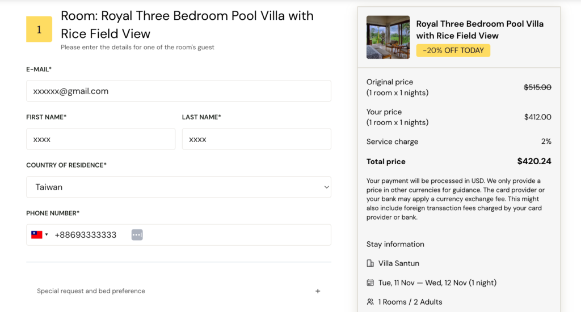
Task: Click the Taiwan flag icon in phone field
Action: click(37, 235)
